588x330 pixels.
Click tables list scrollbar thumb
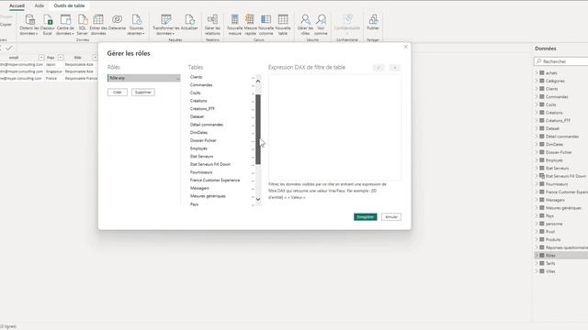(258, 129)
